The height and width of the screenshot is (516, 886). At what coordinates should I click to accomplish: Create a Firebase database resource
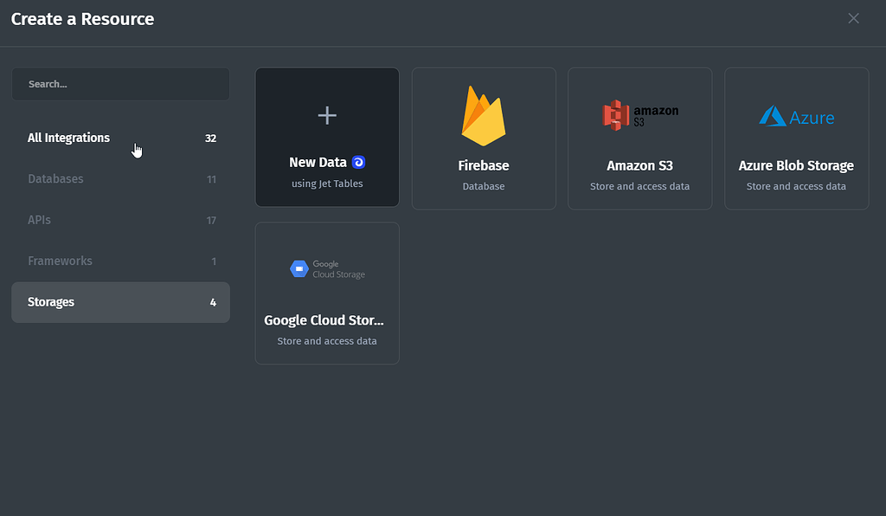tap(484, 137)
